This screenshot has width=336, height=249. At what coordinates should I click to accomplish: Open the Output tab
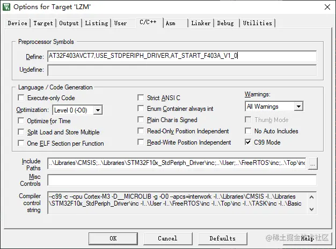pyautogui.click(x=69, y=23)
